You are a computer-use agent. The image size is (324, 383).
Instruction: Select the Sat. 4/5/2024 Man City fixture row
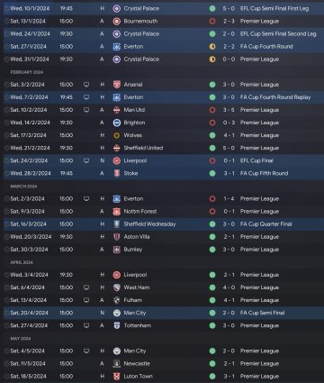164,351
